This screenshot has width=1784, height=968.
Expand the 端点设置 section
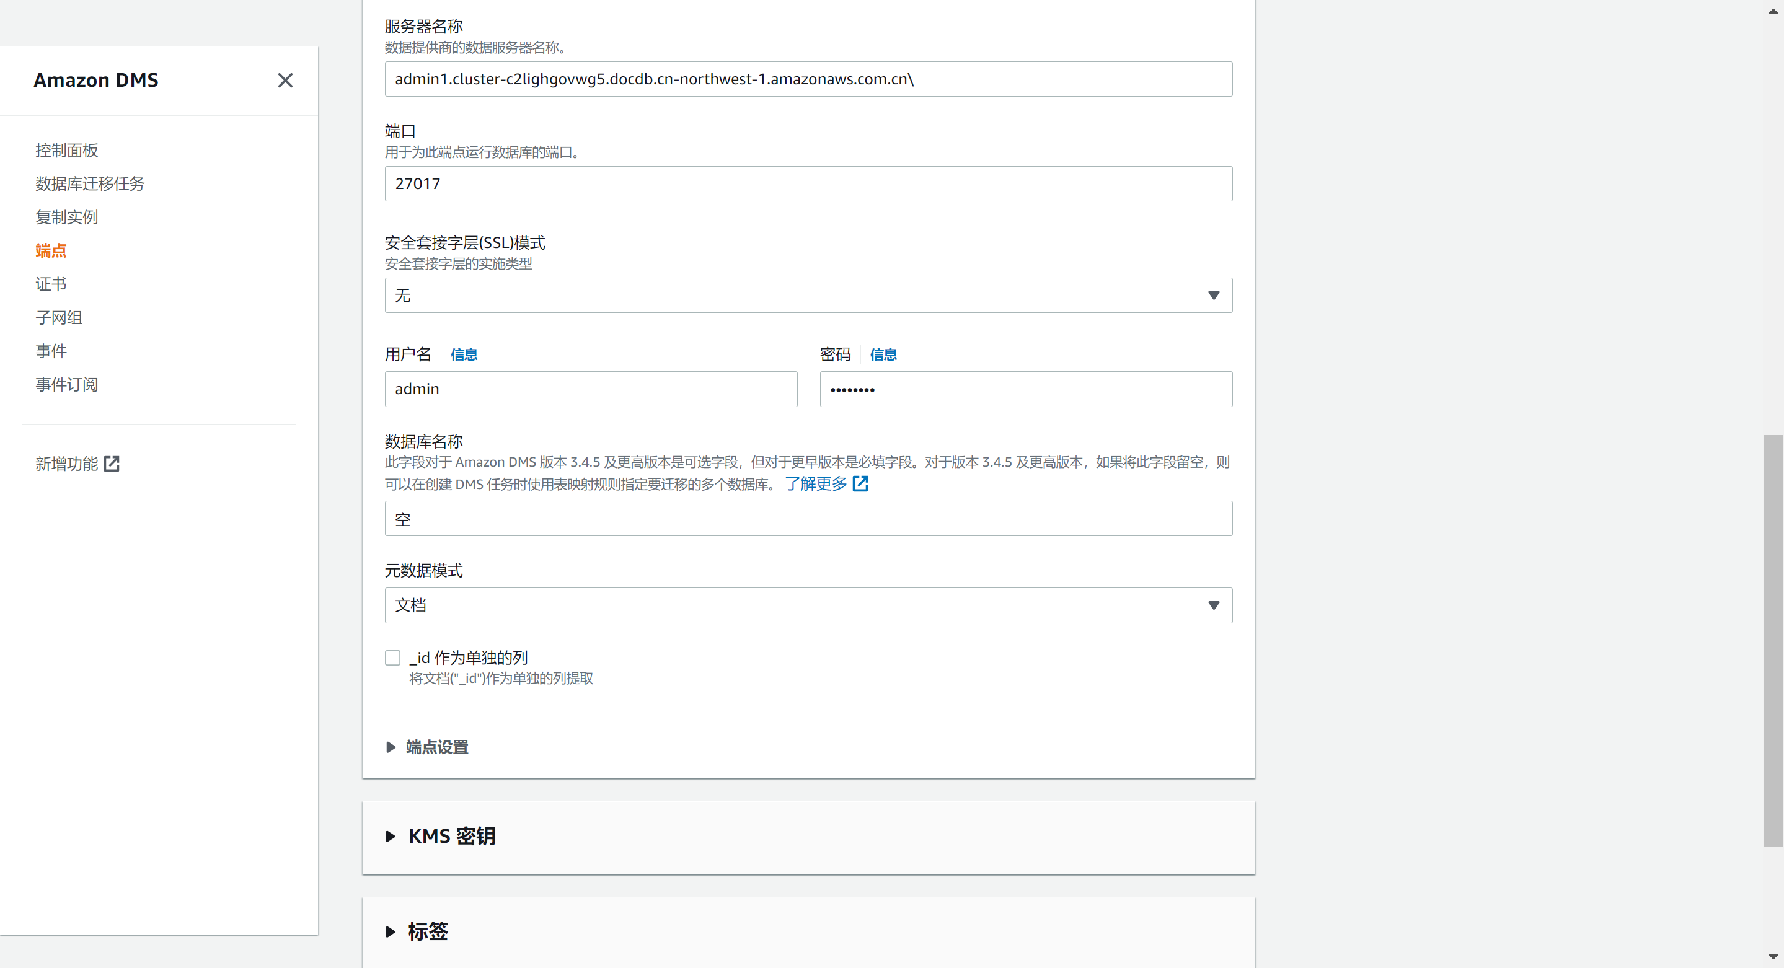pos(428,747)
